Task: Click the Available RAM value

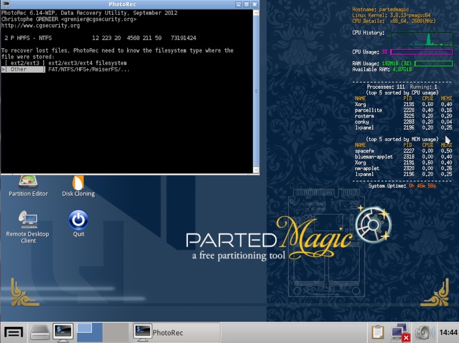Action: click(x=402, y=69)
